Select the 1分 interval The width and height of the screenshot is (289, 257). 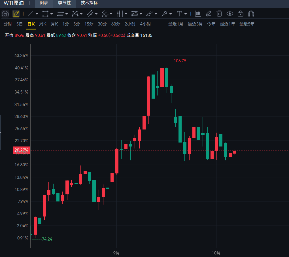[66, 24]
